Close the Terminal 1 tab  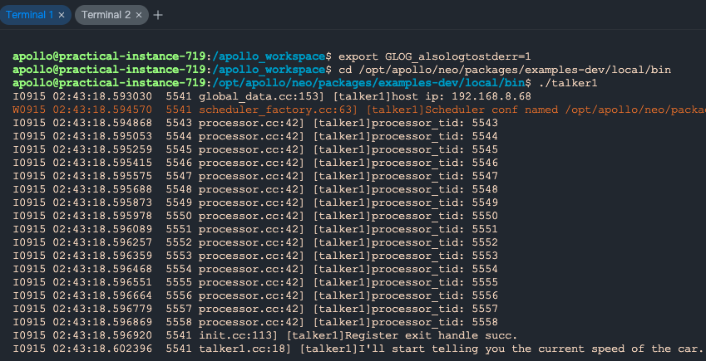pyautogui.click(x=62, y=15)
